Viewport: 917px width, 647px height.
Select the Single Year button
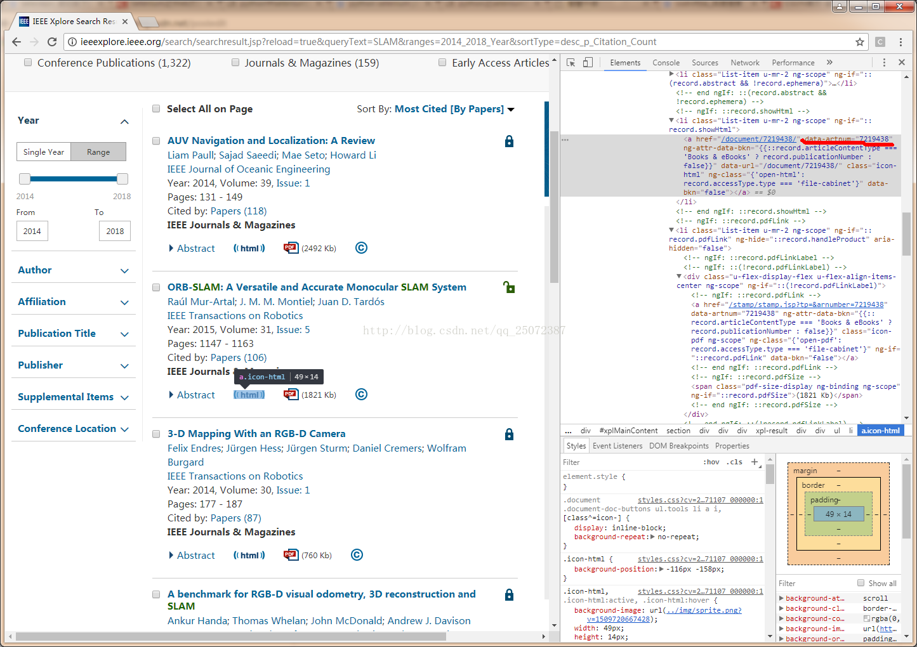click(44, 152)
